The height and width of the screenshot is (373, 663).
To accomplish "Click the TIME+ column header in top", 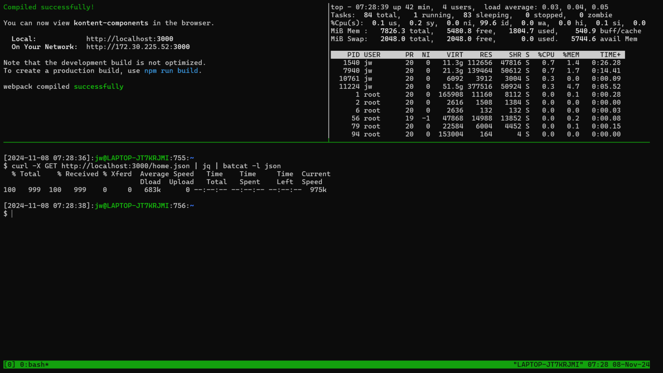I will (610, 55).
